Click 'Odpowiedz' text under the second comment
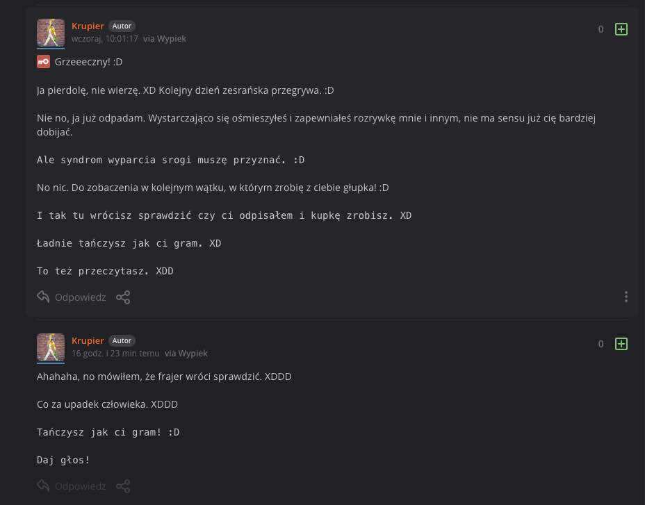This screenshot has height=505, width=645. coord(81,486)
